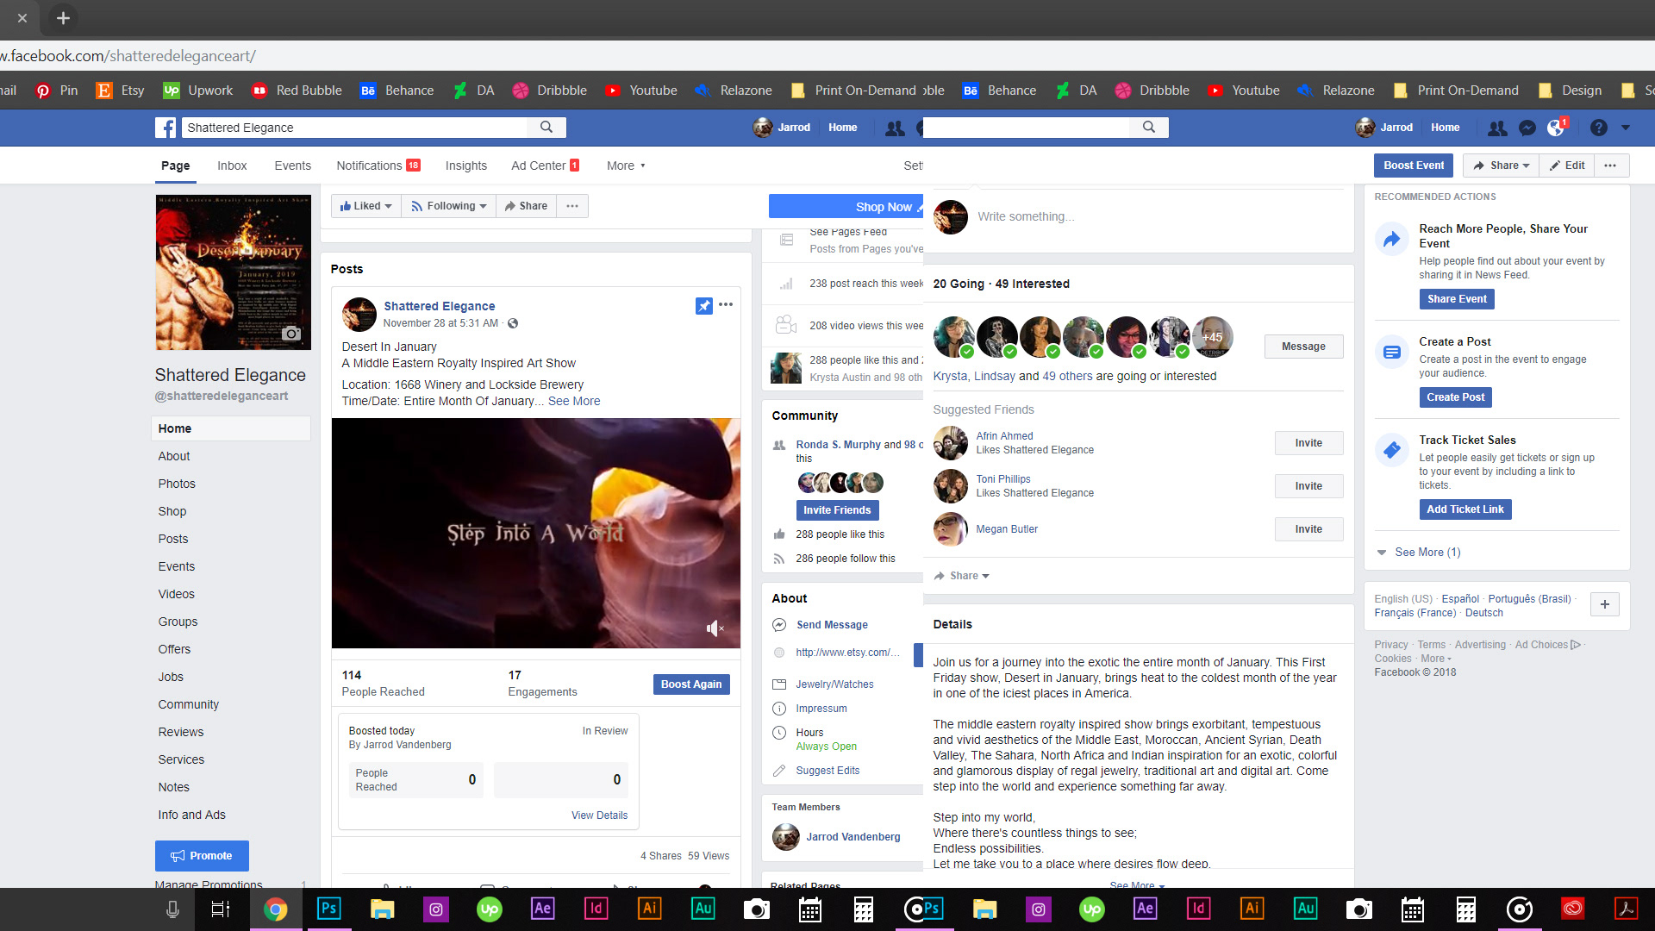The width and height of the screenshot is (1655, 931).
Task: Click Reach More People share arrow icon
Action: (1392, 239)
